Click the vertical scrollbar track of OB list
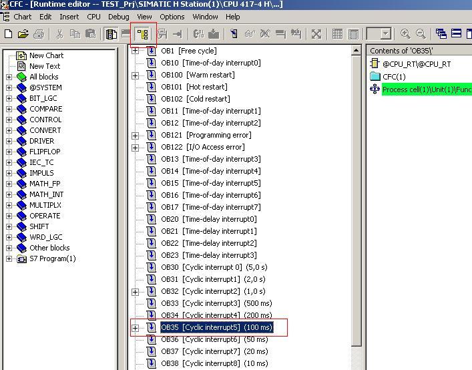472x370 pixels. click(356, 357)
